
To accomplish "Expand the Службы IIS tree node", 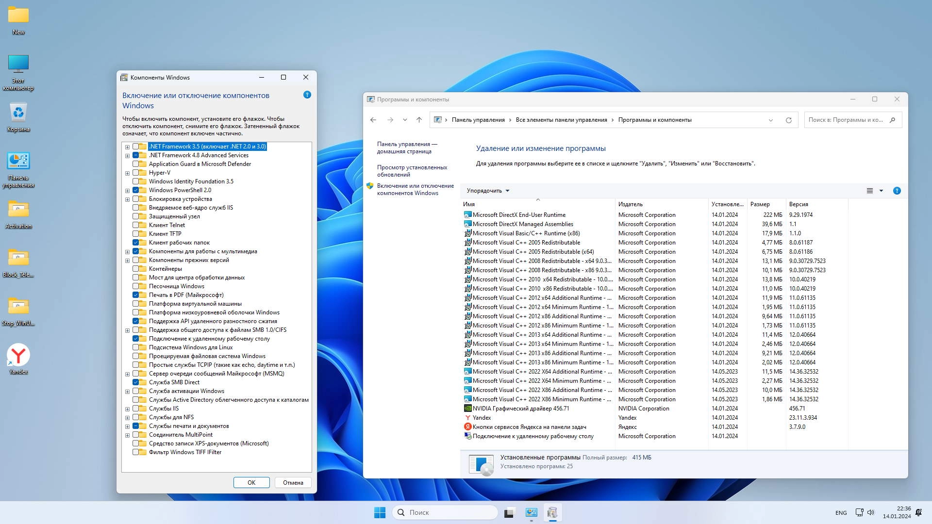I will pyautogui.click(x=127, y=409).
